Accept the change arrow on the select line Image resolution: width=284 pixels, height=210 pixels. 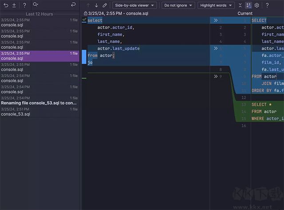216,20
